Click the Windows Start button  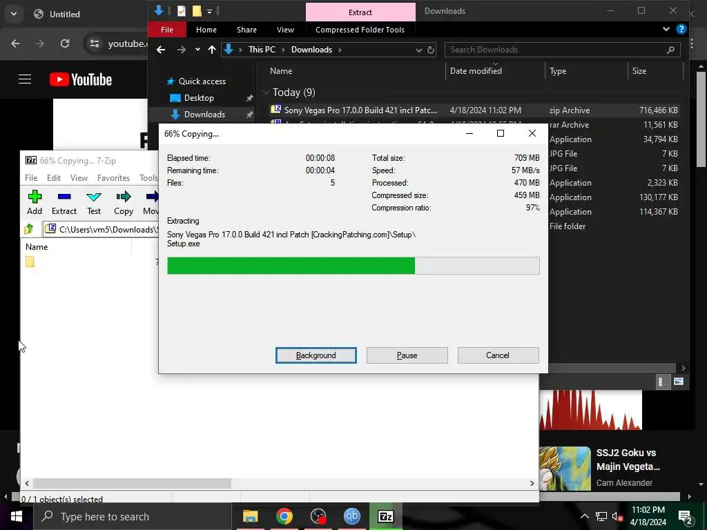tap(17, 516)
